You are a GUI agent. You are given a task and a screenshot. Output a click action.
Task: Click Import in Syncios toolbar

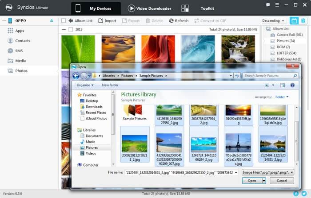pyautogui.click(x=108, y=20)
